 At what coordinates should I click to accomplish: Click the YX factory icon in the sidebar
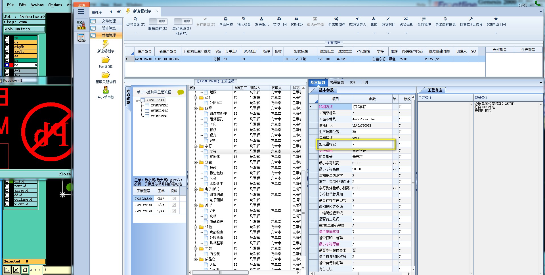pyautogui.click(x=81, y=25)
